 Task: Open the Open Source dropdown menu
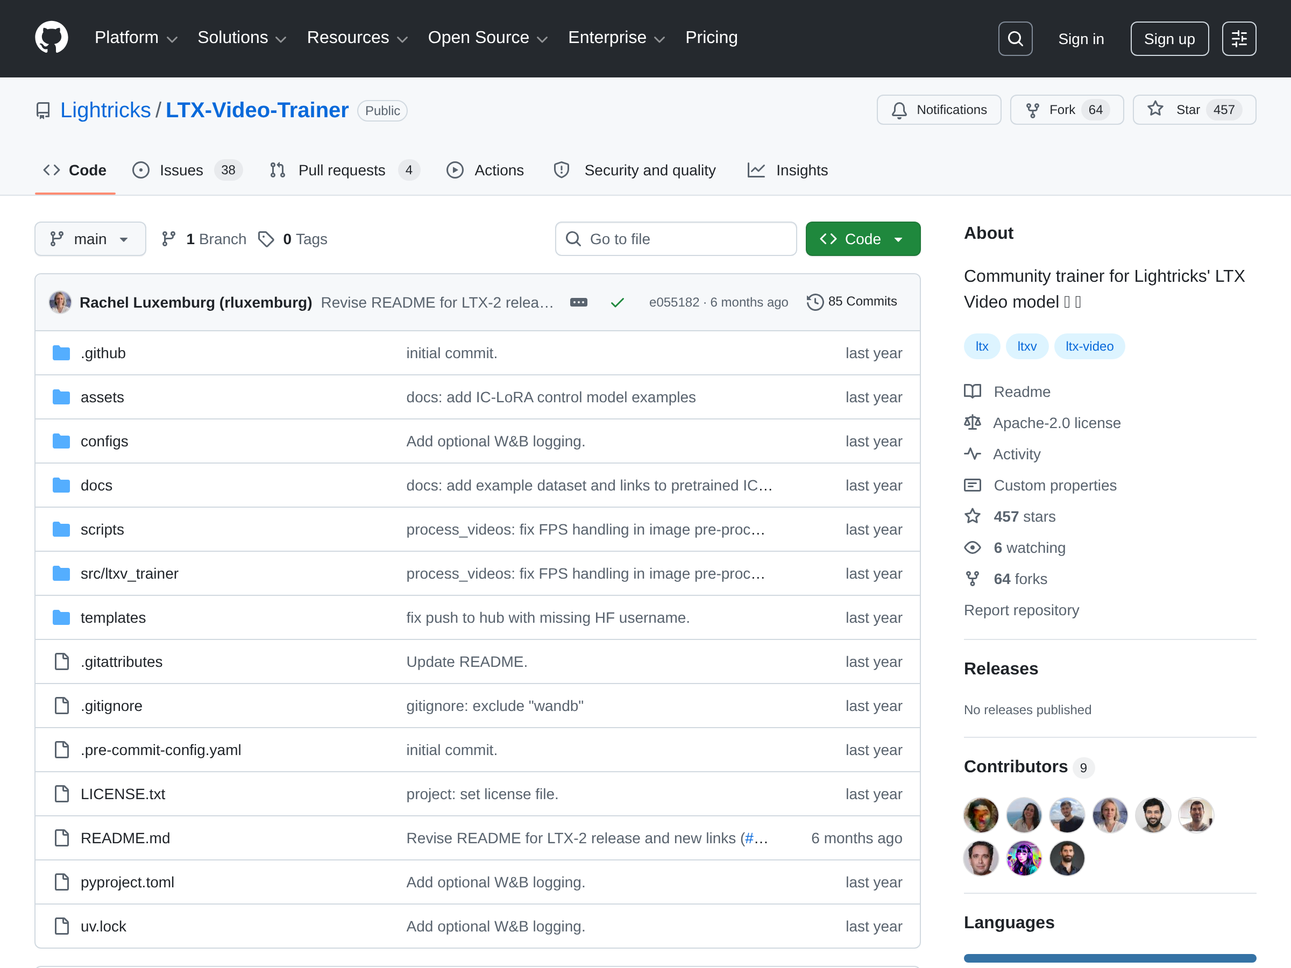coord(488,38)
